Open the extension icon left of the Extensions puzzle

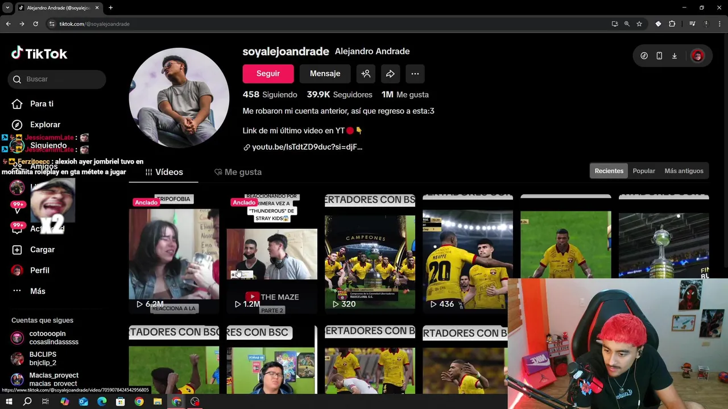[658, 24]
